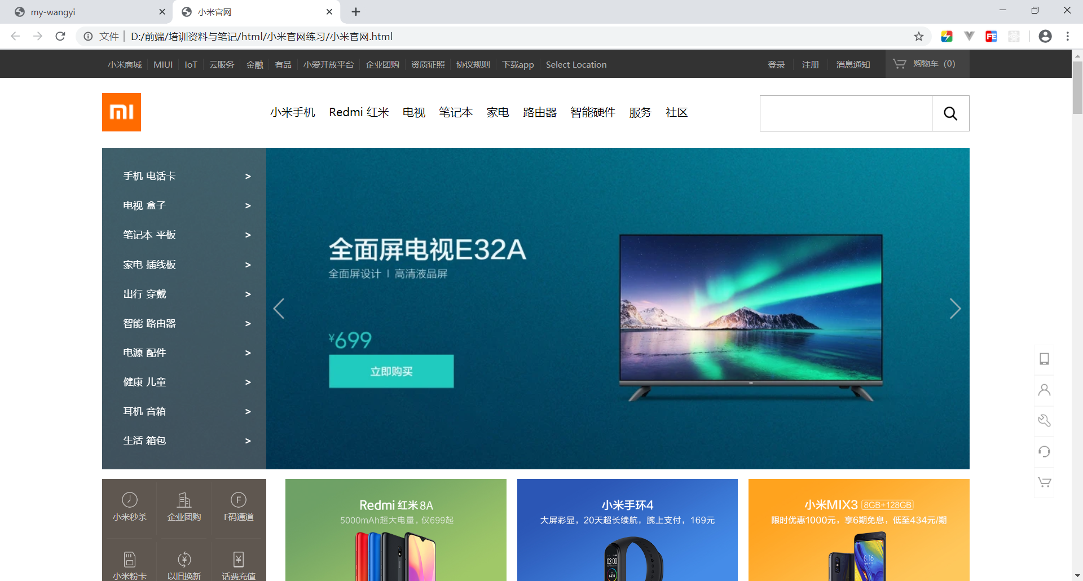Open the phone app icon in right sidebar
Viewport: 1083px width, 581px height.
click(x=1044, y=359)
